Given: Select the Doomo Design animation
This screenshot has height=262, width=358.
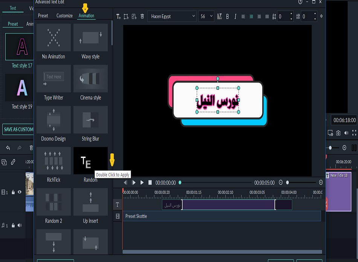Looking at the screenshot, I should [x=54, y=120].
